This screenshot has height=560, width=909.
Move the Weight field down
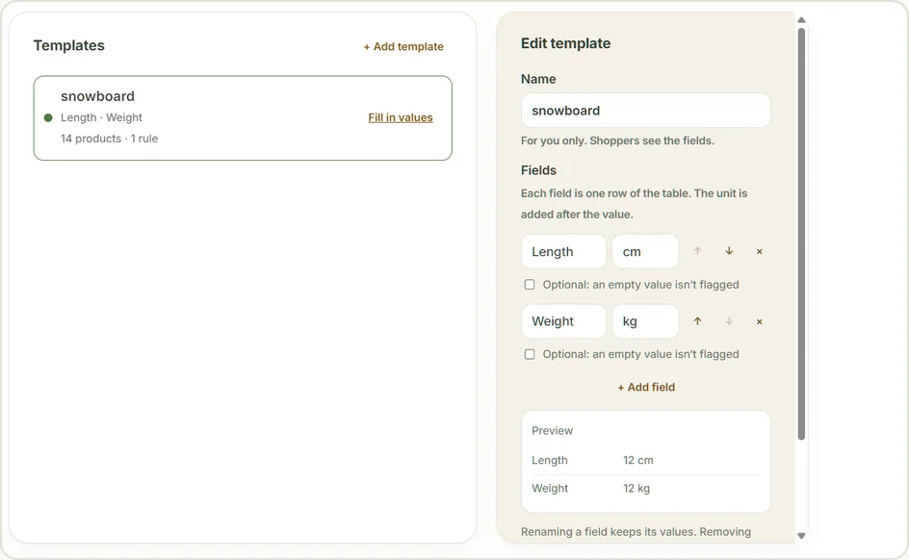[x=729, y=321]
